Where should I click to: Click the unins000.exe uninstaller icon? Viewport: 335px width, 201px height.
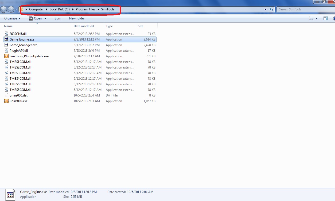[6, 101]
